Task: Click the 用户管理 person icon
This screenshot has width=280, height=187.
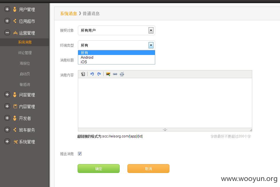Action: [x=15, y=9]
